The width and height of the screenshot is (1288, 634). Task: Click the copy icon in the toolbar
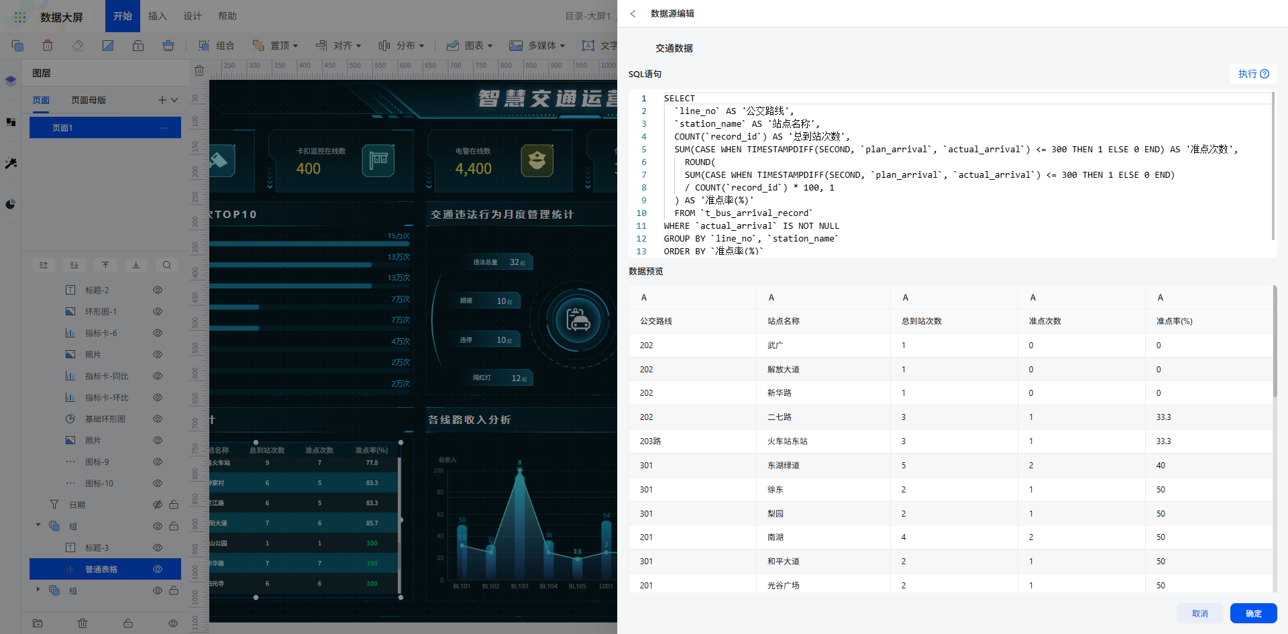tap(17, 46)
